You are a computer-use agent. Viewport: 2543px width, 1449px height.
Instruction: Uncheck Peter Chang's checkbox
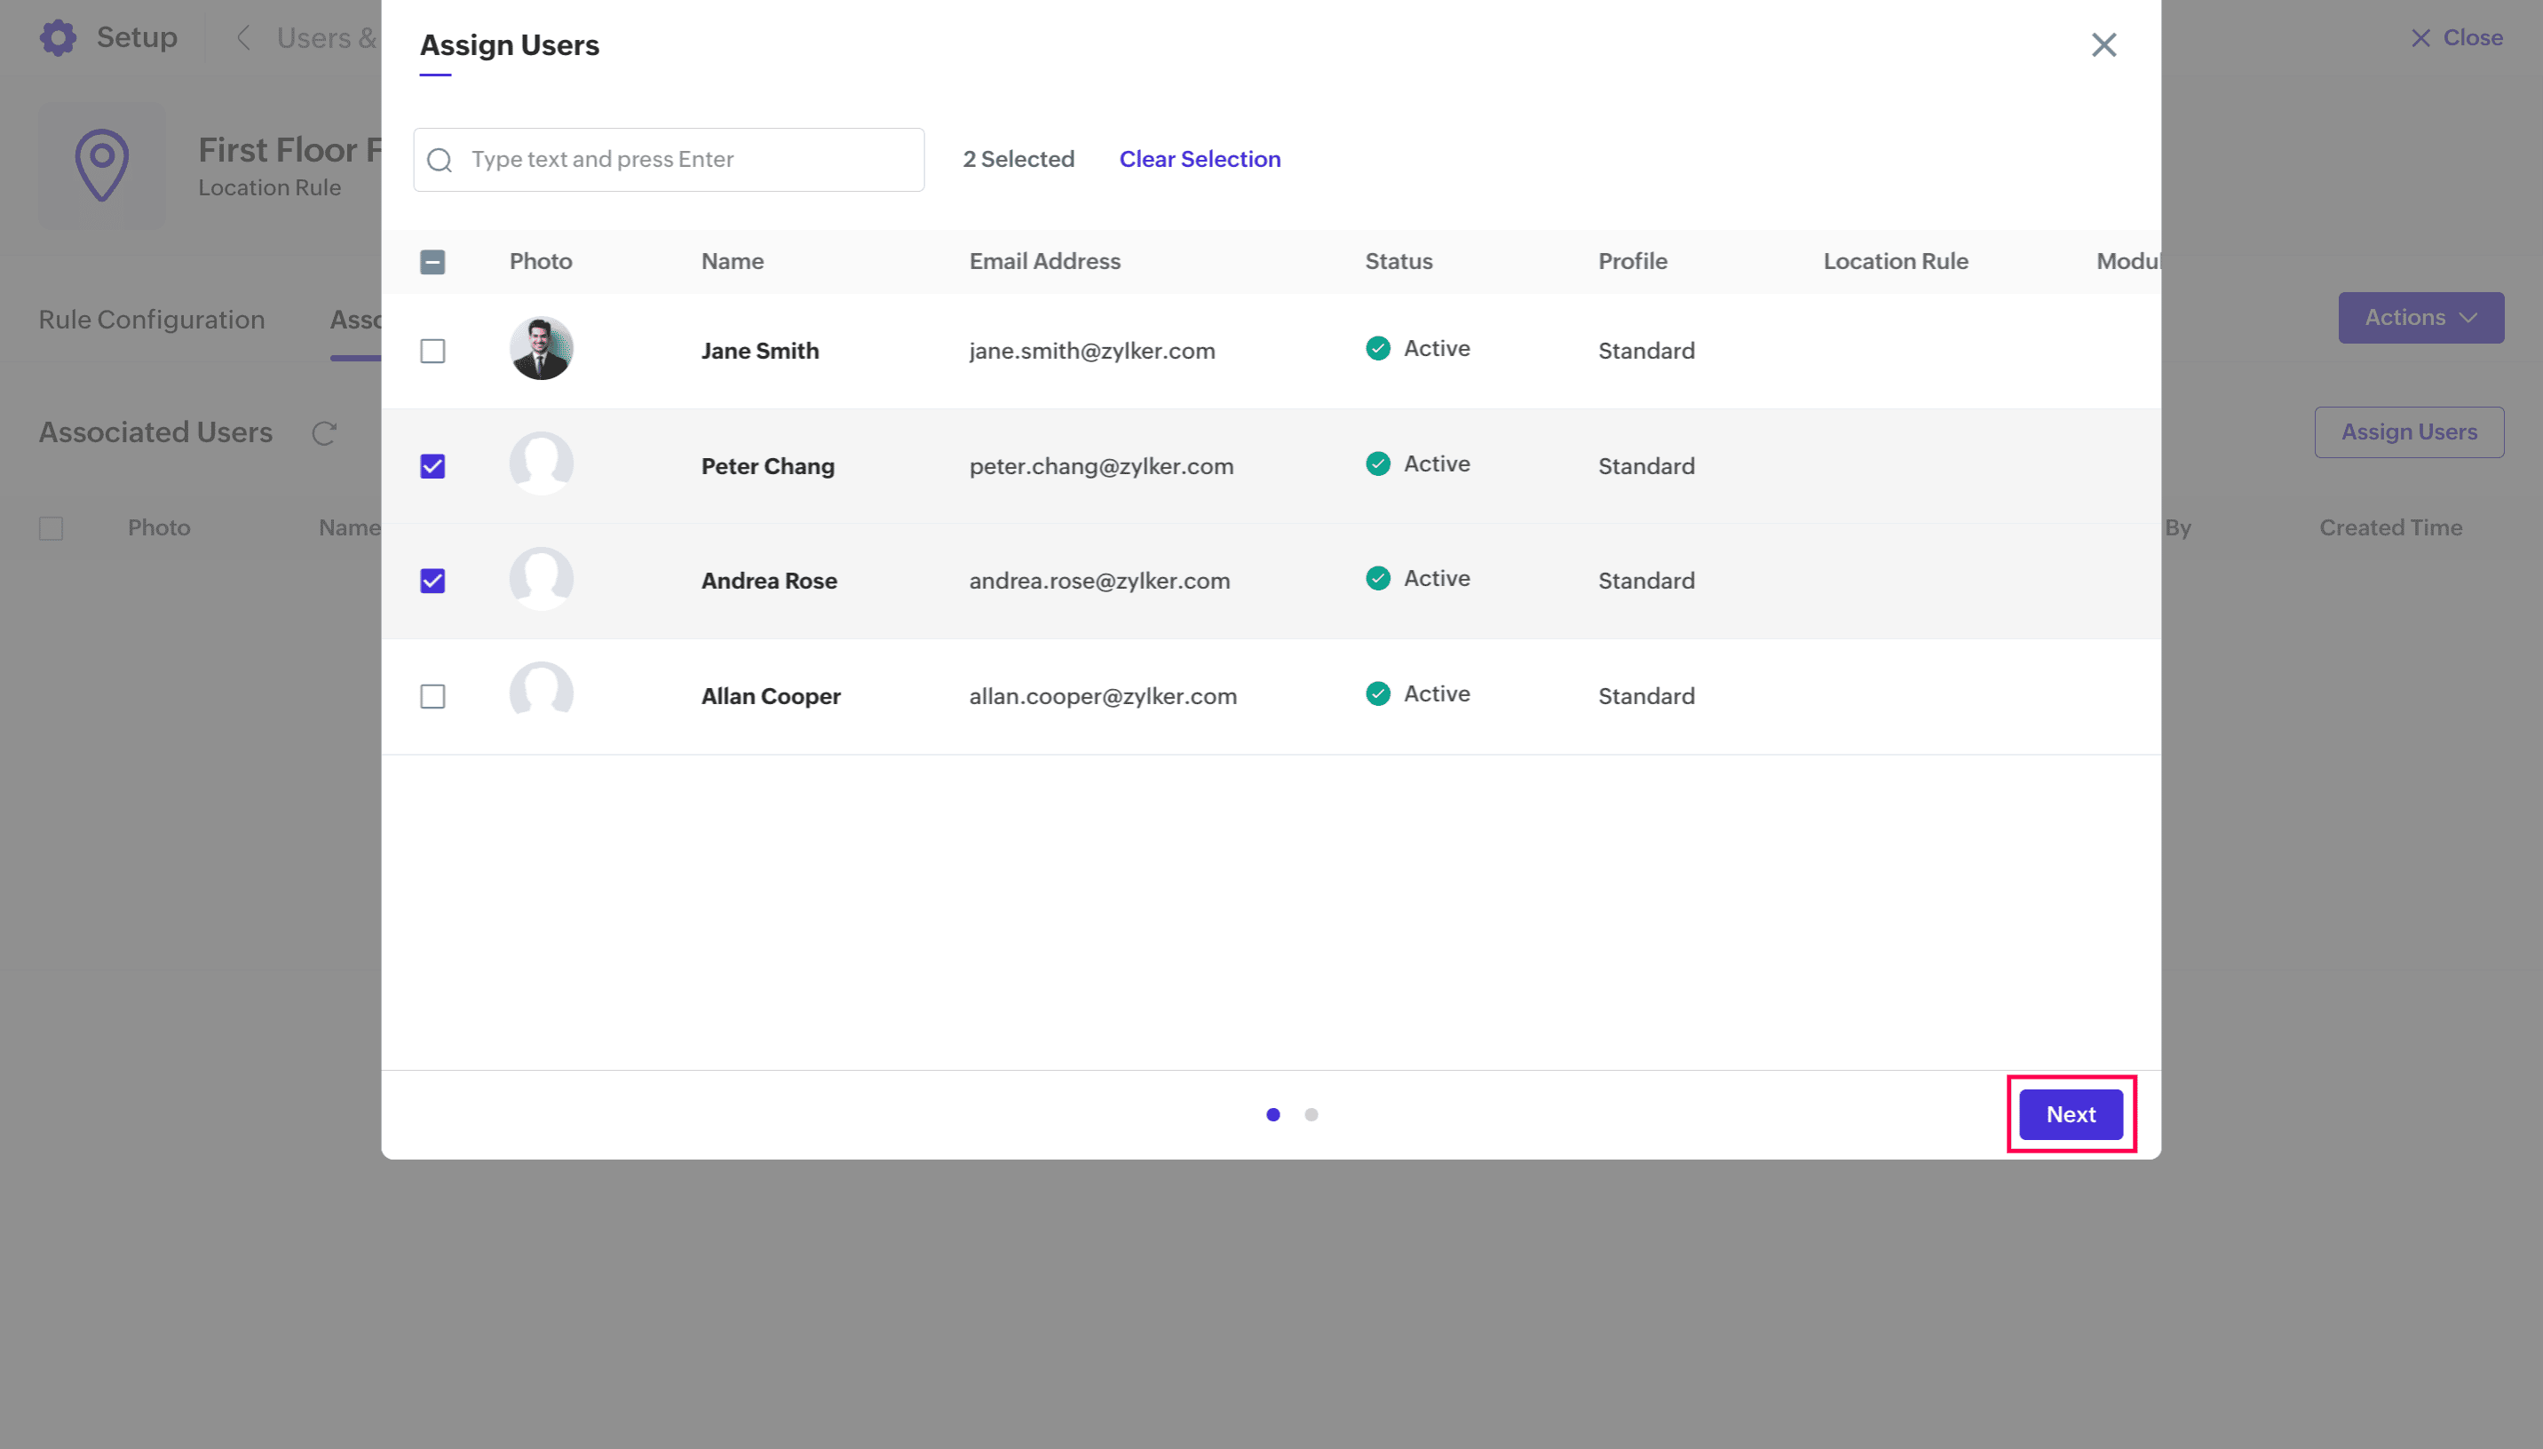432,467
